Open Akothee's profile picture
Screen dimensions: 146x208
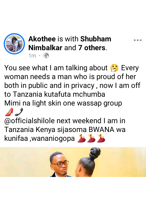pos(14,44)
